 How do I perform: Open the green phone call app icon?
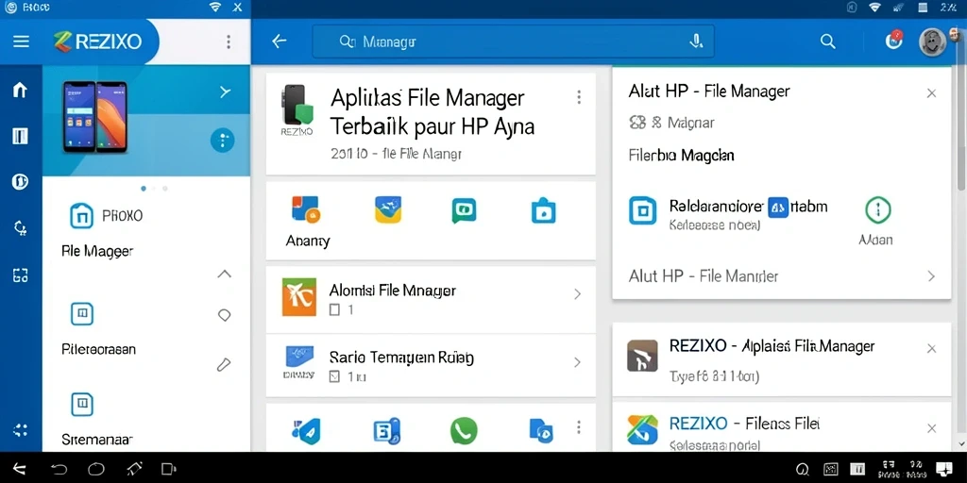pos(464,430)
